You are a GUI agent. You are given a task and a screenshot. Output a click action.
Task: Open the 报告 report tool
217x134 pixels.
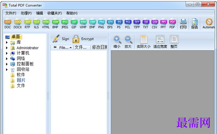195,24
